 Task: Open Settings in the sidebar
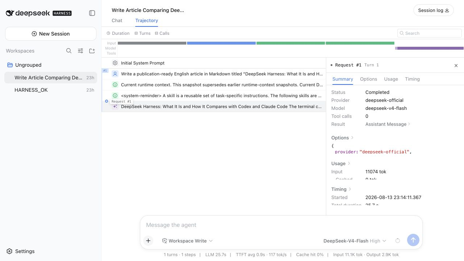point(21,251)
